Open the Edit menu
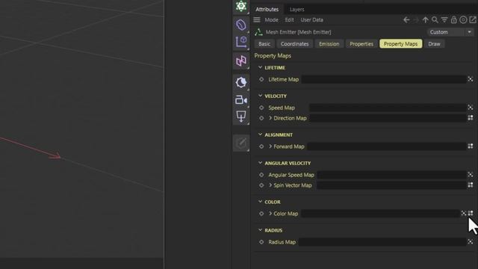The image size is (478, 269). tap(289, 20)
